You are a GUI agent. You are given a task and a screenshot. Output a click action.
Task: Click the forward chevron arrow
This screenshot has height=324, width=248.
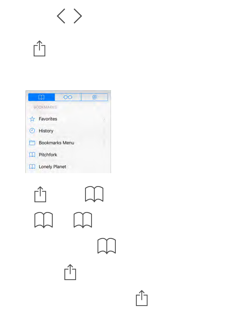[x=78, y=16]
